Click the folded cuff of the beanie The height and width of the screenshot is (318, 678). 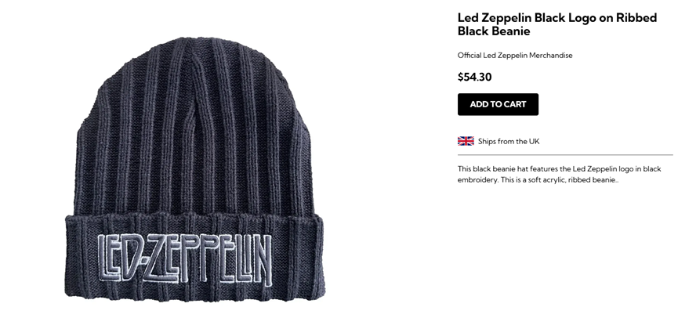(x=194, y=257)
